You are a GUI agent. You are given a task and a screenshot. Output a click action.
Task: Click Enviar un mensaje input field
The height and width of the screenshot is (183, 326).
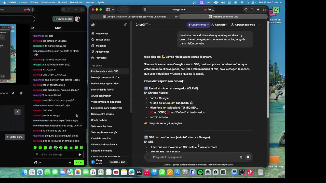tap(58, 155)
